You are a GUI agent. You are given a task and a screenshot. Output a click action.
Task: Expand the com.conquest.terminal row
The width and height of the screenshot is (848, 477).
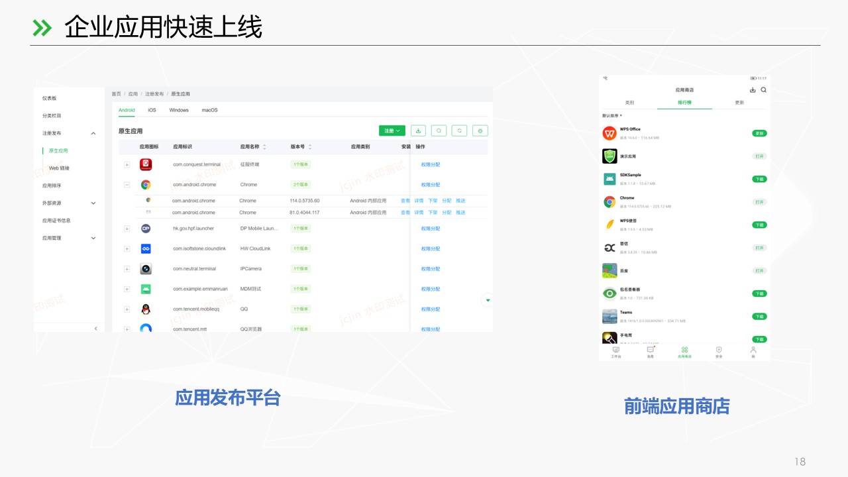[127, 164]
